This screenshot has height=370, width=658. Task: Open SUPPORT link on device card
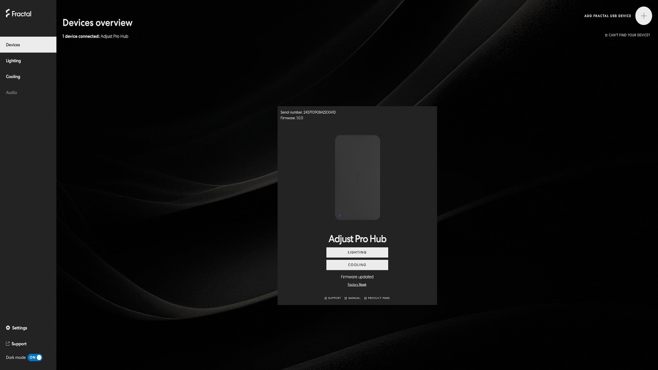click(x=333, y=298)
